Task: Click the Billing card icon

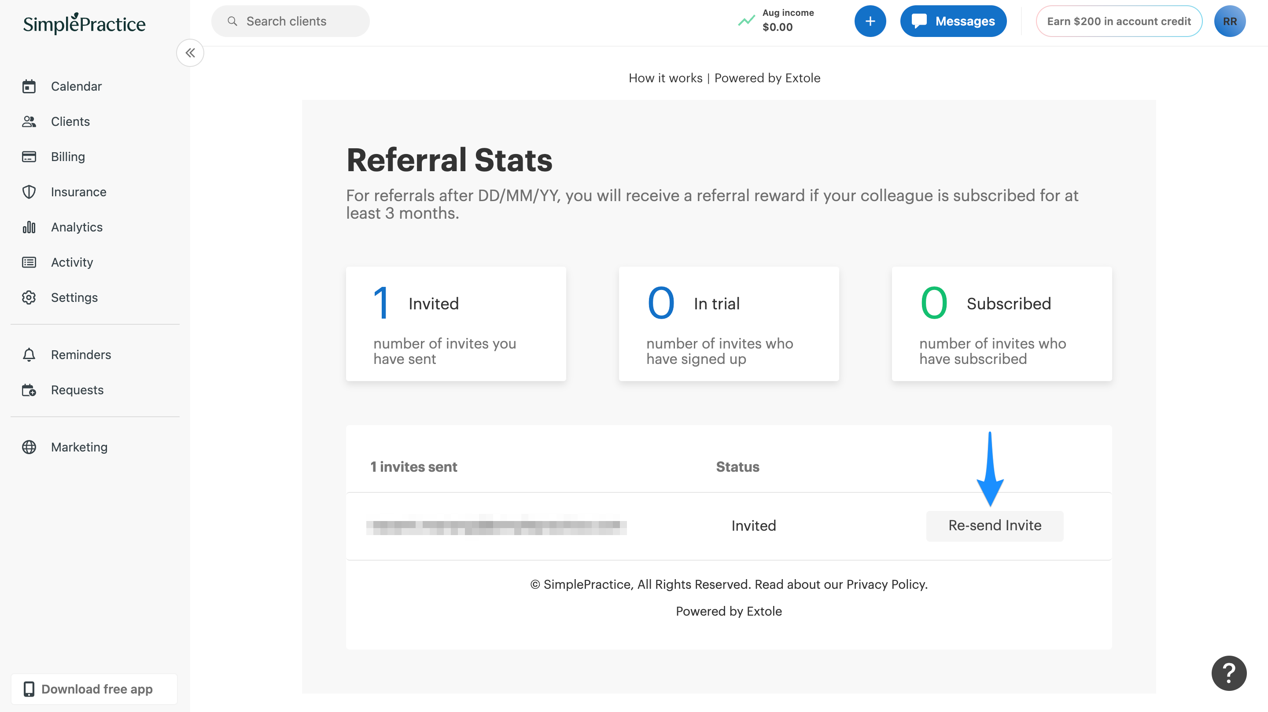Action: tap(29, 157)
